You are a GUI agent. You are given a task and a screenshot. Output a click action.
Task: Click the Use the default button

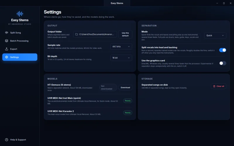[125, 34]
